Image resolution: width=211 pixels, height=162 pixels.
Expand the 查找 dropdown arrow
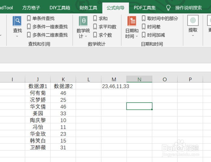coord(17,36)
